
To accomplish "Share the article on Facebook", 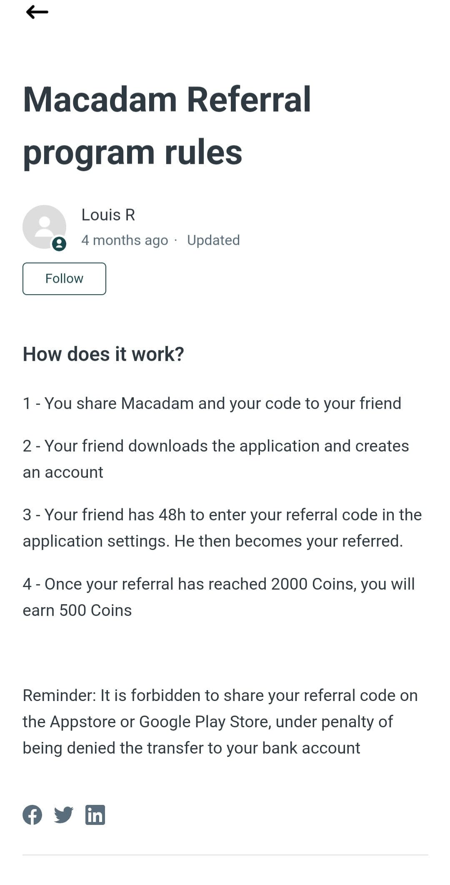I will [32, 814].
